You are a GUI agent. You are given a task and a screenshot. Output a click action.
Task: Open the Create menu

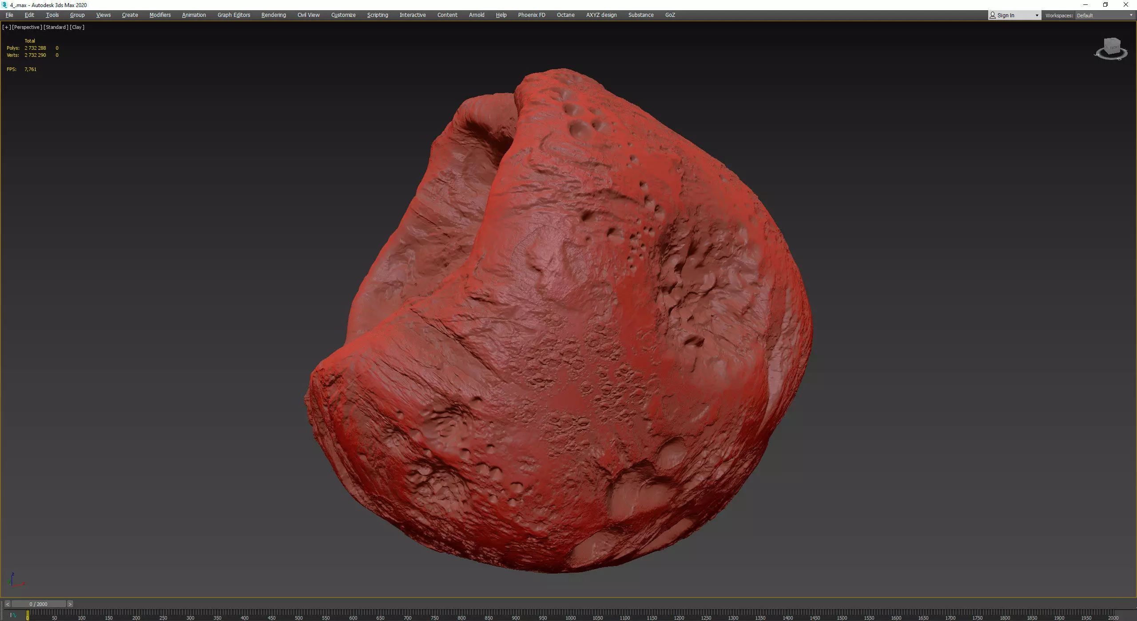pos(130,15)
